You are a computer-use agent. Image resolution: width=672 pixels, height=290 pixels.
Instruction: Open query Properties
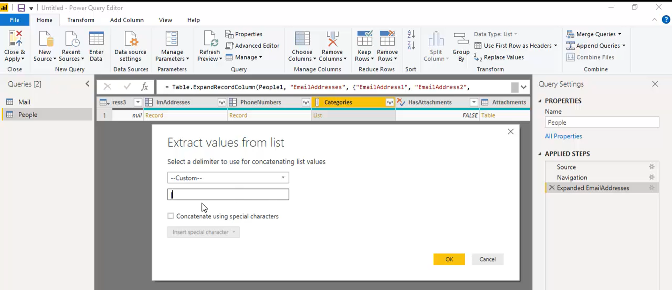coord(244,34)
